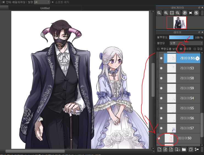Image resolution: width=204 pixels, height=155 pixels.
Task: Select layer 레이어54
Action: coord(179,98)
